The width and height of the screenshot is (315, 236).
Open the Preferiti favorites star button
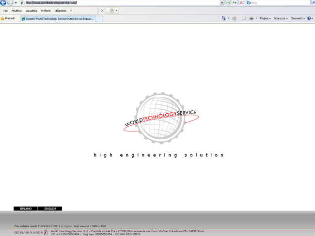pos(8,18)
